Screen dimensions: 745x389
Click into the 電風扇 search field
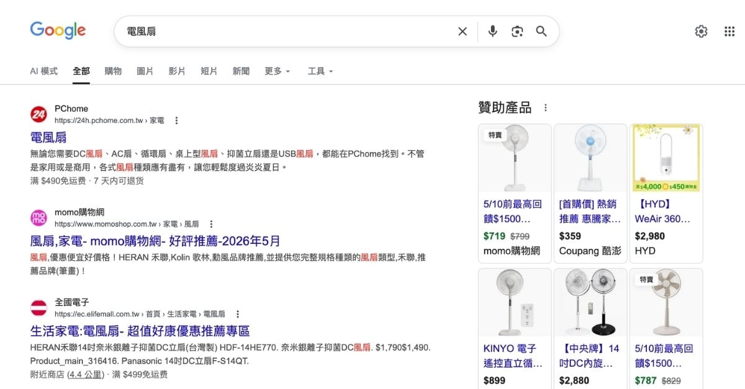pos(286,31)
